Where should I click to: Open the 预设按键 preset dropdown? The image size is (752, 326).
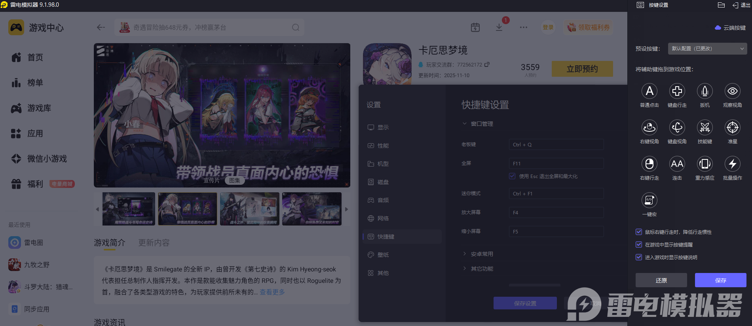click(707, 49)
